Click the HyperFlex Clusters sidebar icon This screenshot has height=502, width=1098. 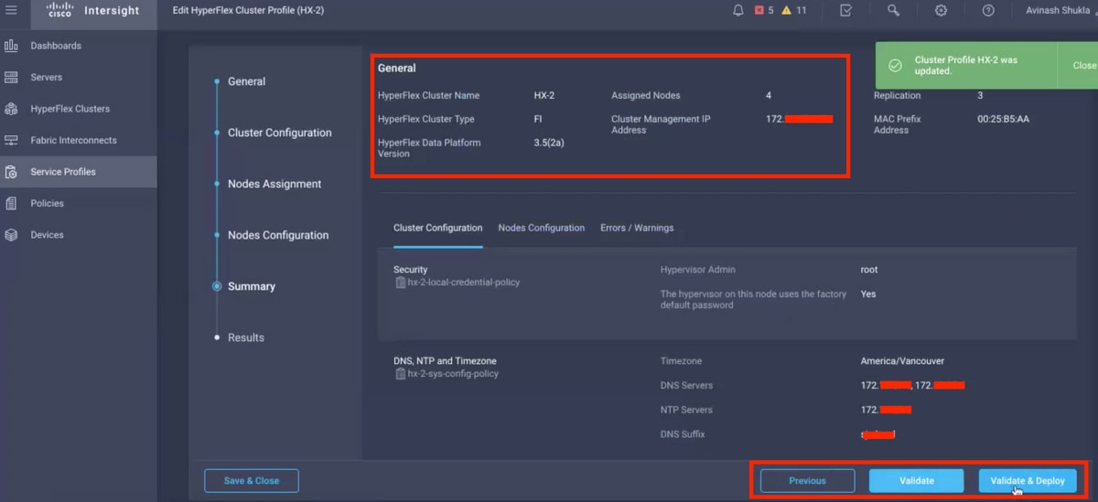click(11, 109)
